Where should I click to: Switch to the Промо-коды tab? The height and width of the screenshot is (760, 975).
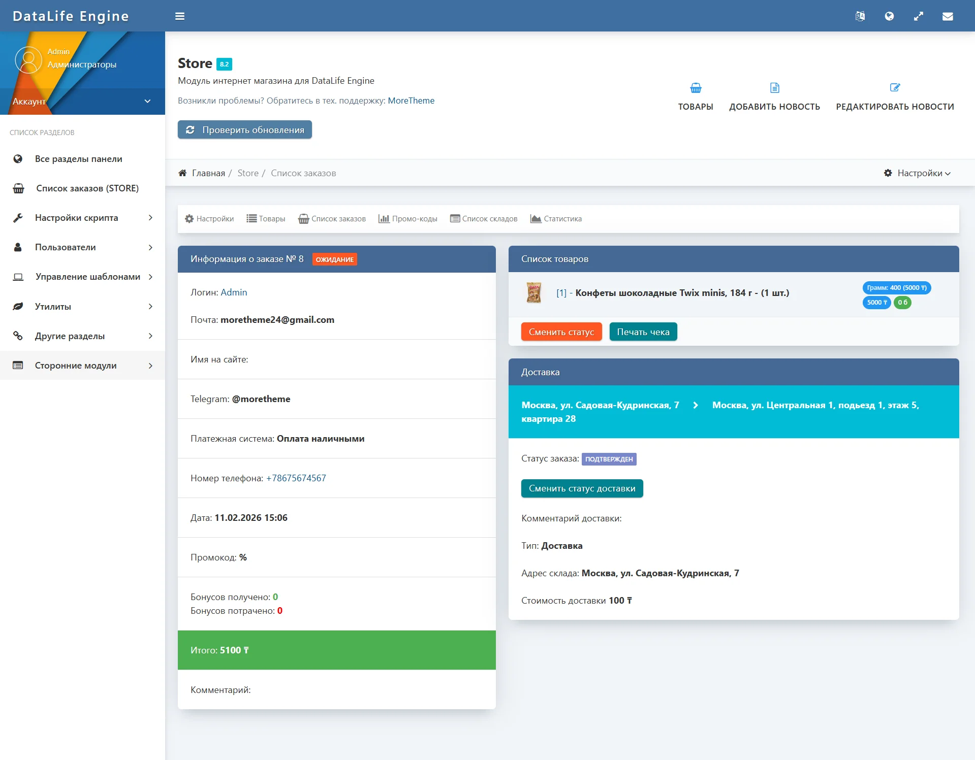click(x=408, y=219)
